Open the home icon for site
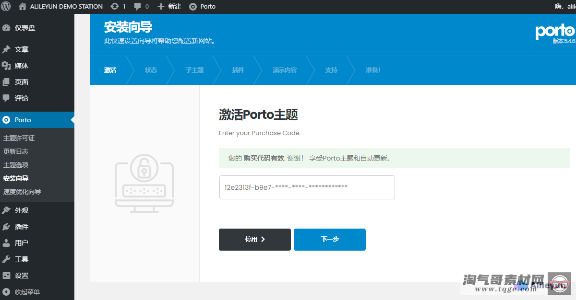Viewport: 576px width, 300px height. click(23, 6)
